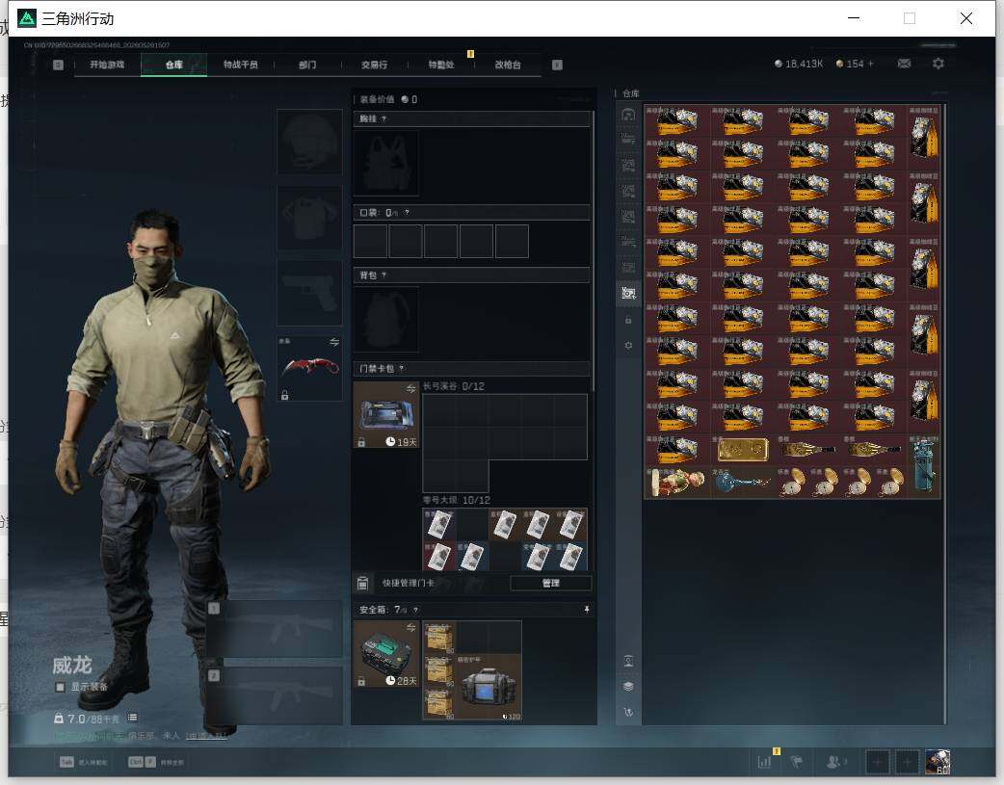Viewport: 1004px width, 785px height.
Task: Add premium currency via the plus next to 154
Action: click(x=871, y=64)
